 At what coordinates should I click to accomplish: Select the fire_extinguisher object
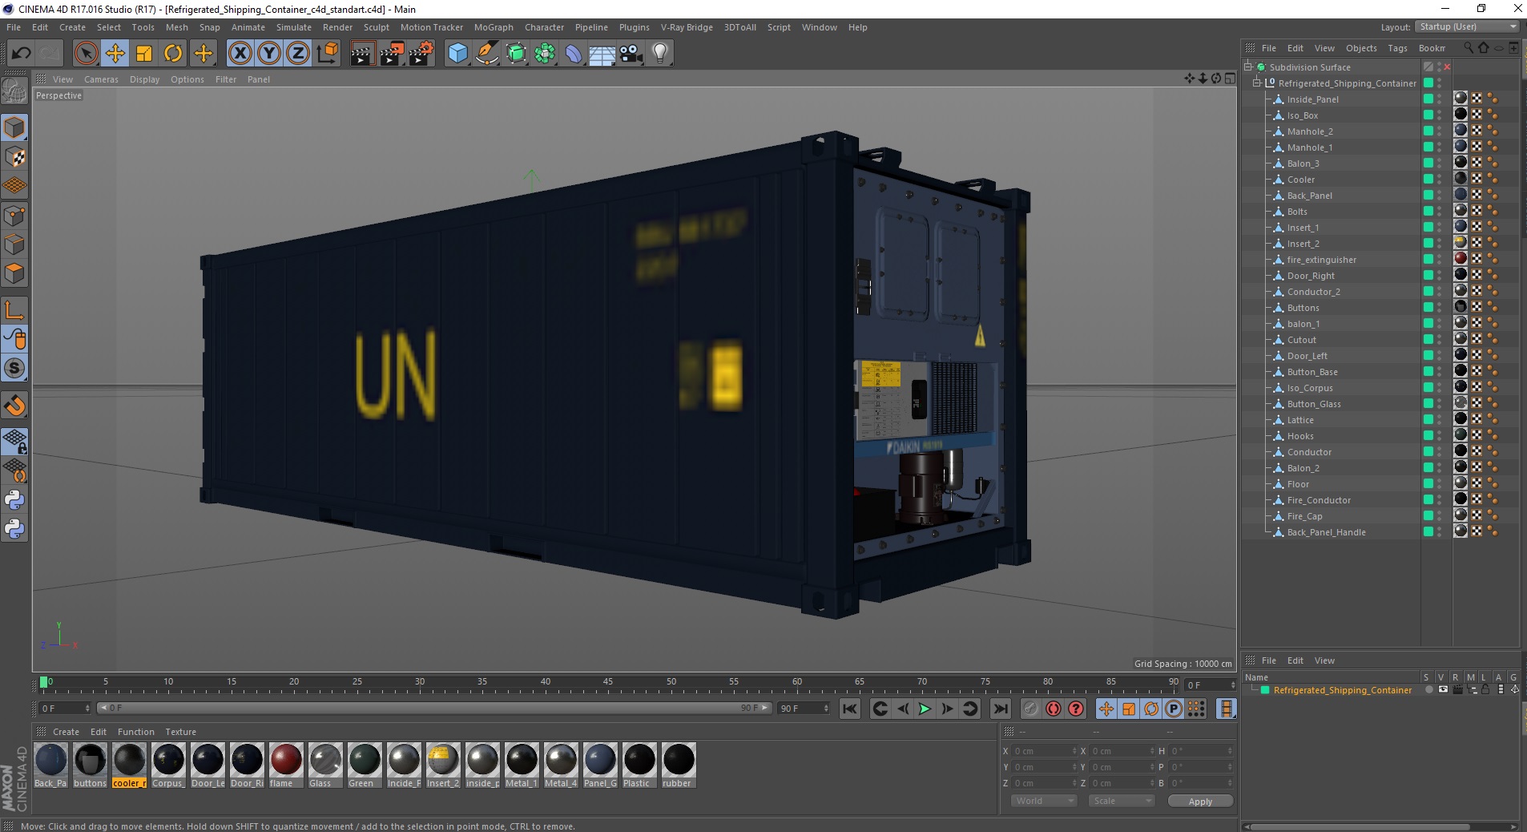[1321, 260]
